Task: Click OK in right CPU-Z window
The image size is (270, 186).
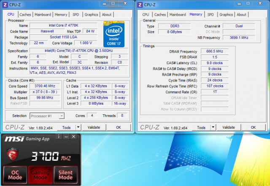Action: pos(253,127)
